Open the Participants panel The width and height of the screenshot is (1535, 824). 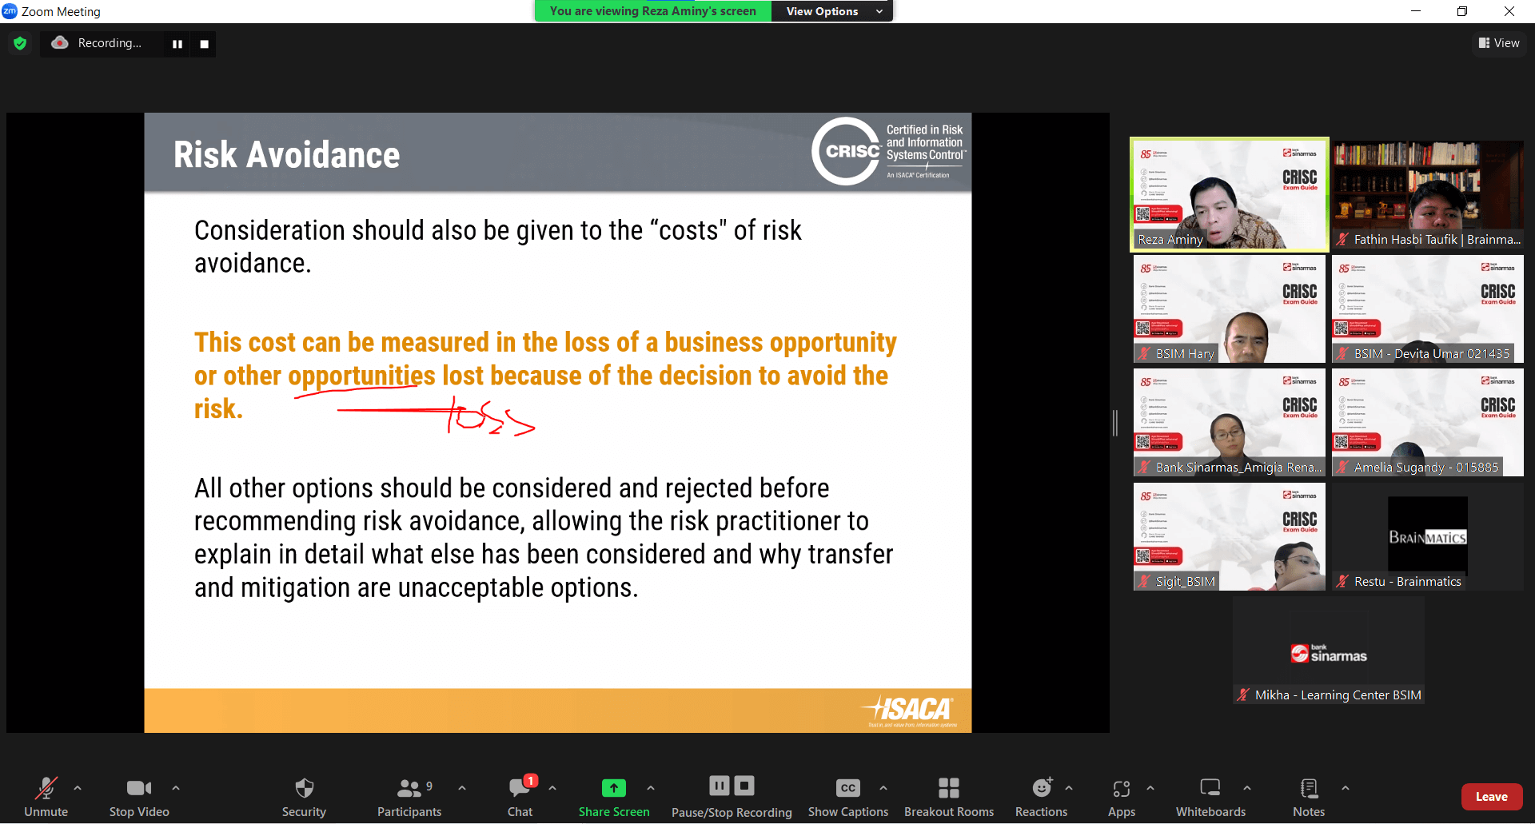click(409, 789)
